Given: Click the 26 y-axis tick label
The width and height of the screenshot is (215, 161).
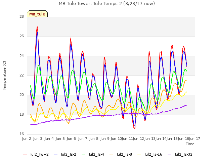Looking at the screenshot, I should coord(21,36).
